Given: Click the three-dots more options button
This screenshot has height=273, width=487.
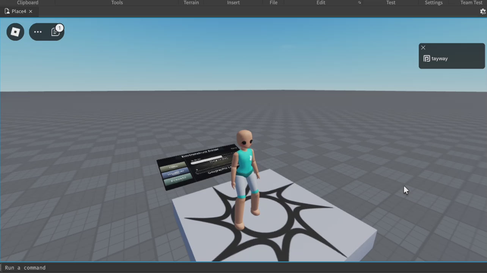Looking at the screenshot, I should coord(38,32).
